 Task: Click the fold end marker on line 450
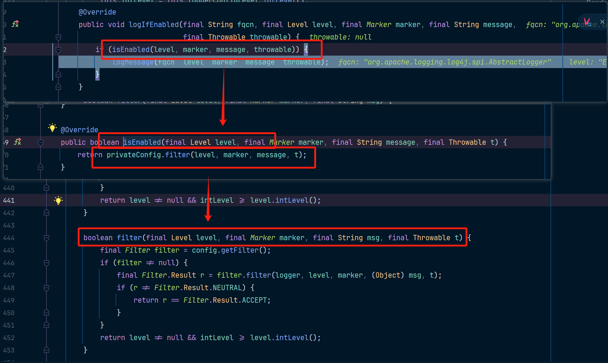pyautogui.click(x=46, y=312)
